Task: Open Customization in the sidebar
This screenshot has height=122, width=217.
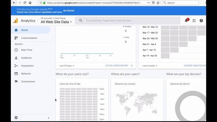Action: (29, 38)
